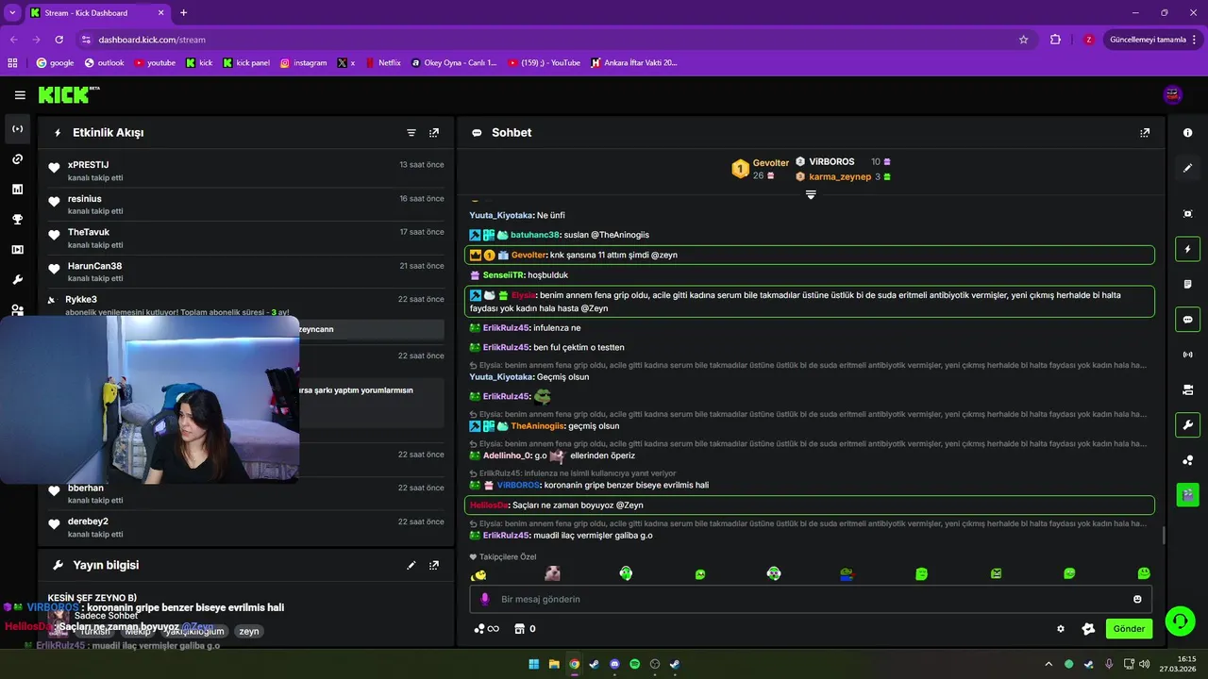Click username batuhanc38 in chat
This screenshot has height=679, width=1208.
(535, 235)
